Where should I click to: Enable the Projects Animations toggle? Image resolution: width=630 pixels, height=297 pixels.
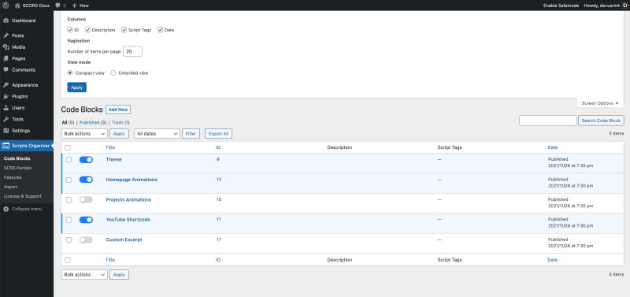[x=86, y=200]
